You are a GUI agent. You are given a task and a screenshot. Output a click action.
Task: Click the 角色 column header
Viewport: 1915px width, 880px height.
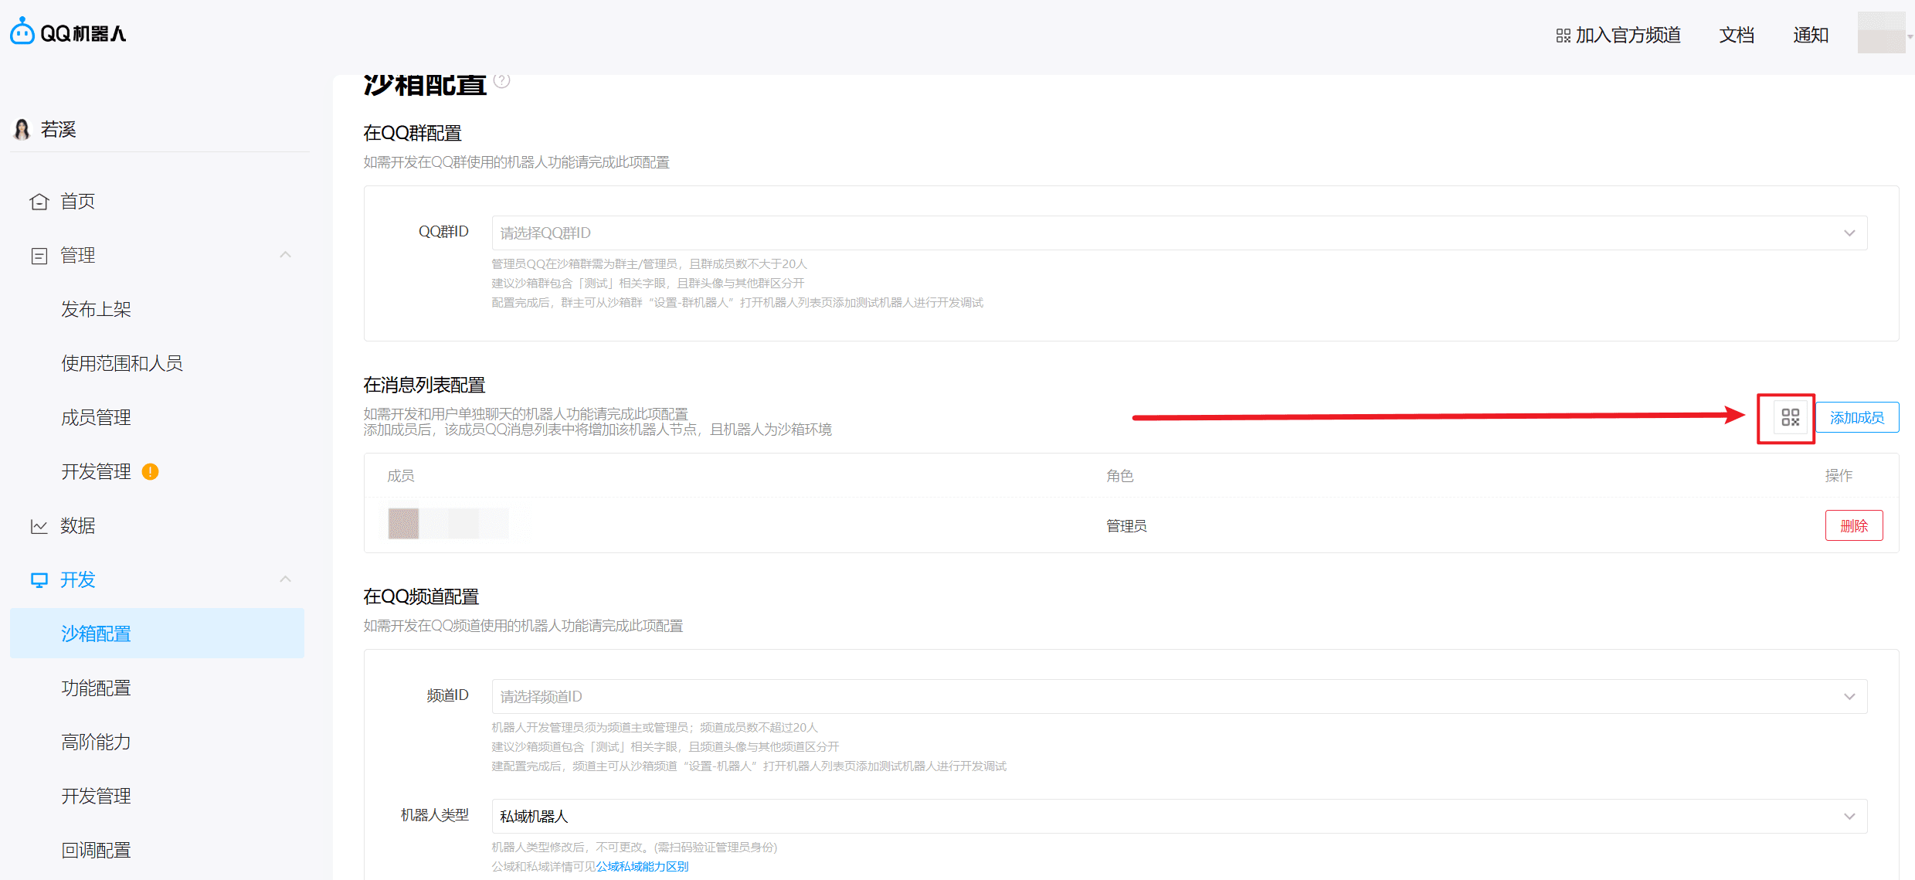tap(1120, 476)
